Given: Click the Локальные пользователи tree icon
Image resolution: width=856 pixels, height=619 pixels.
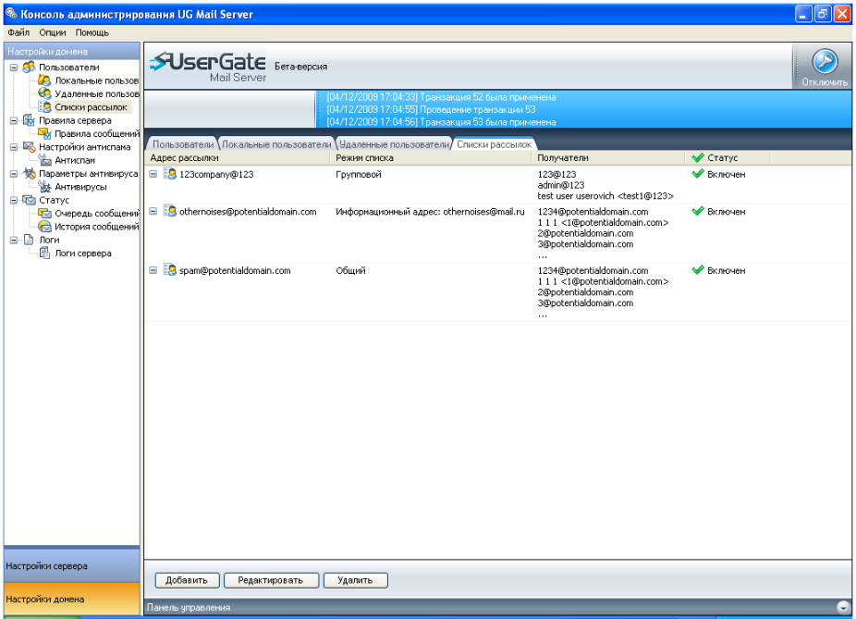Looking at the screenshot, I should point(44,80).
